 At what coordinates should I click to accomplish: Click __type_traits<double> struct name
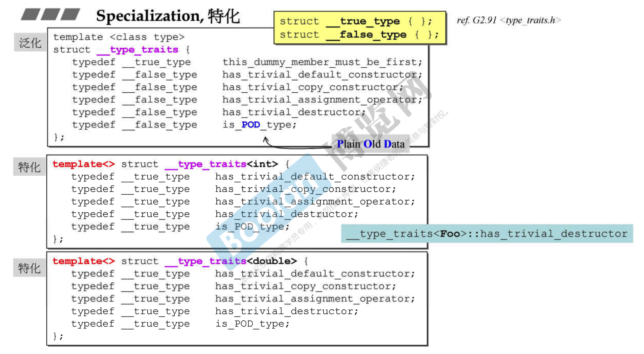click(231, 261)
